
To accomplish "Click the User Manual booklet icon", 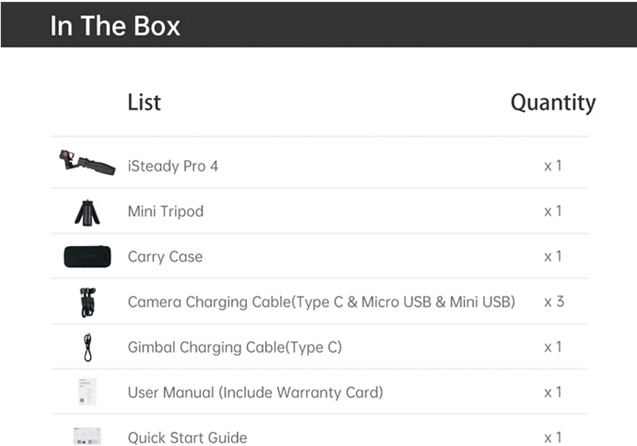I will pos(87,392).
